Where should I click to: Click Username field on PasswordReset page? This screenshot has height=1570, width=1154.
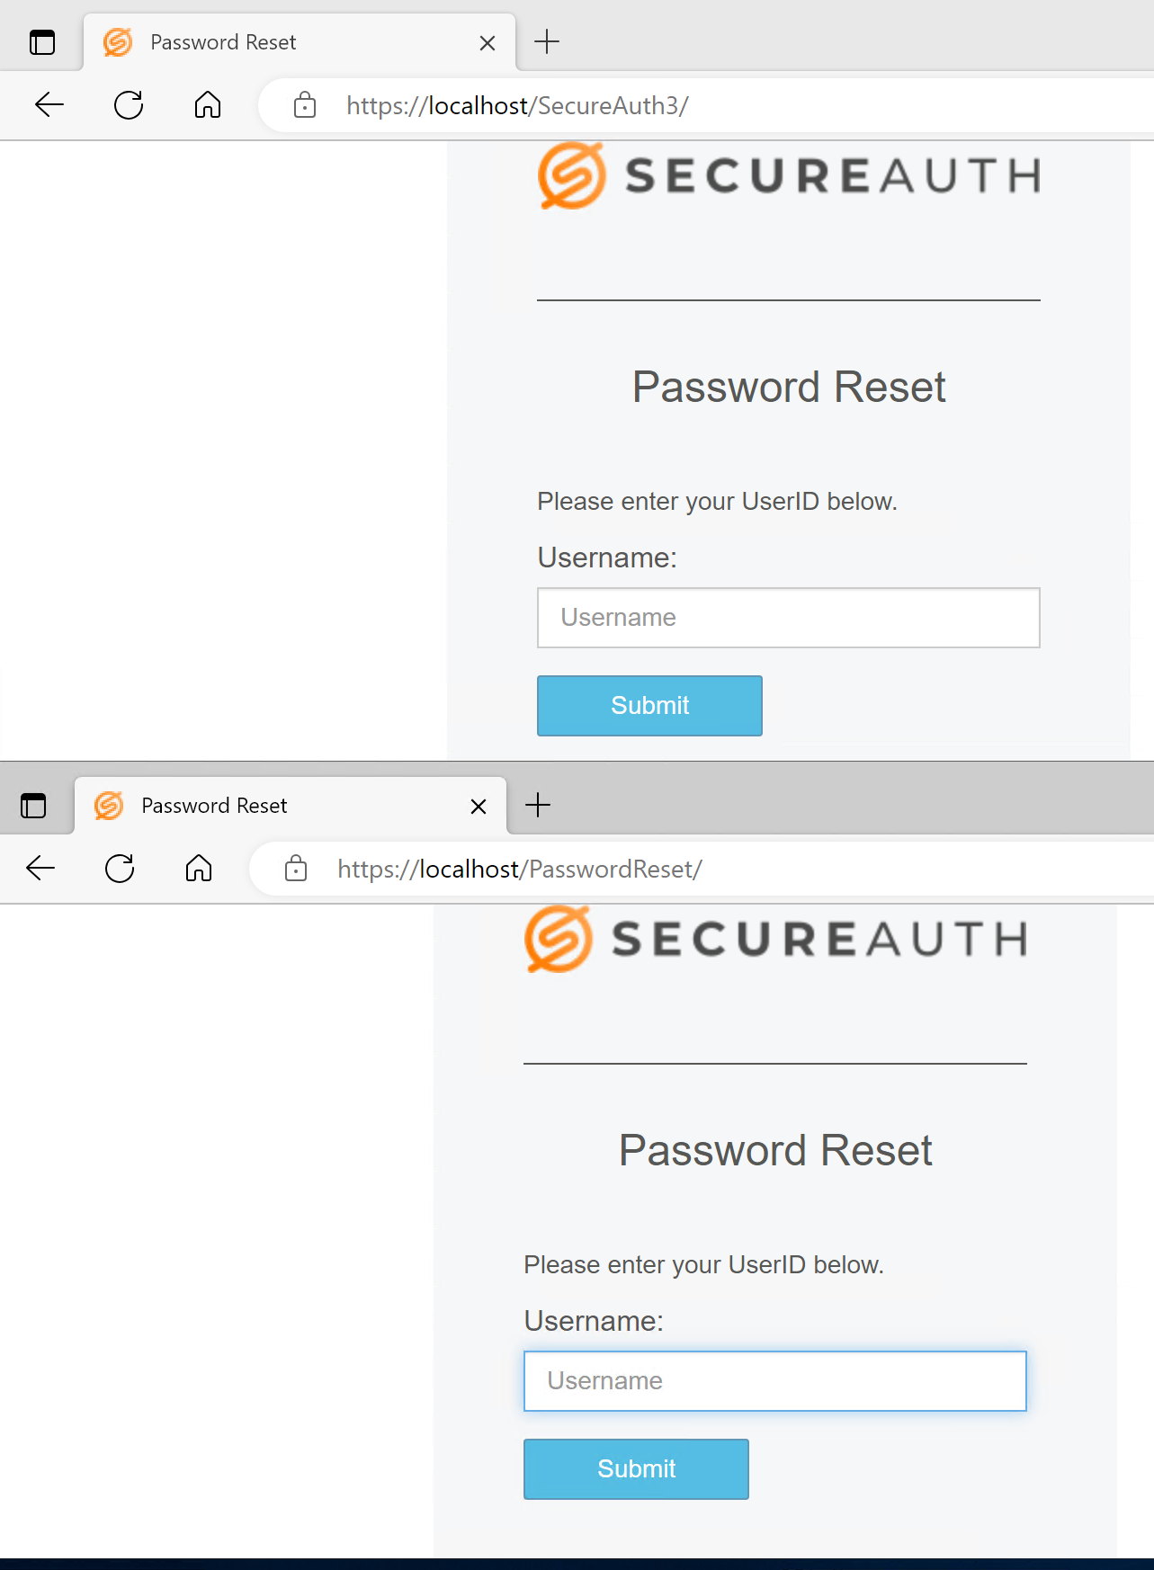tap(774, 1381)
